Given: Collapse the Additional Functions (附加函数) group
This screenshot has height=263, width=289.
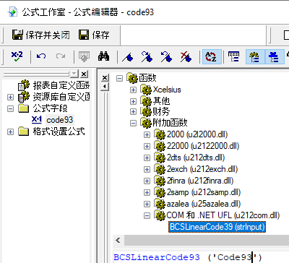Looking at the screenshot, I should tap(133, 123).
